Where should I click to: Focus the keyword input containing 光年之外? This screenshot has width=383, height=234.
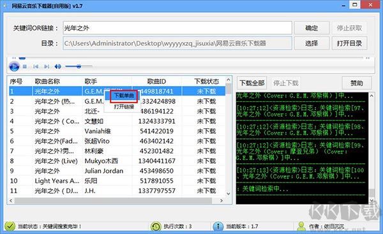click(x=177, y=28)
